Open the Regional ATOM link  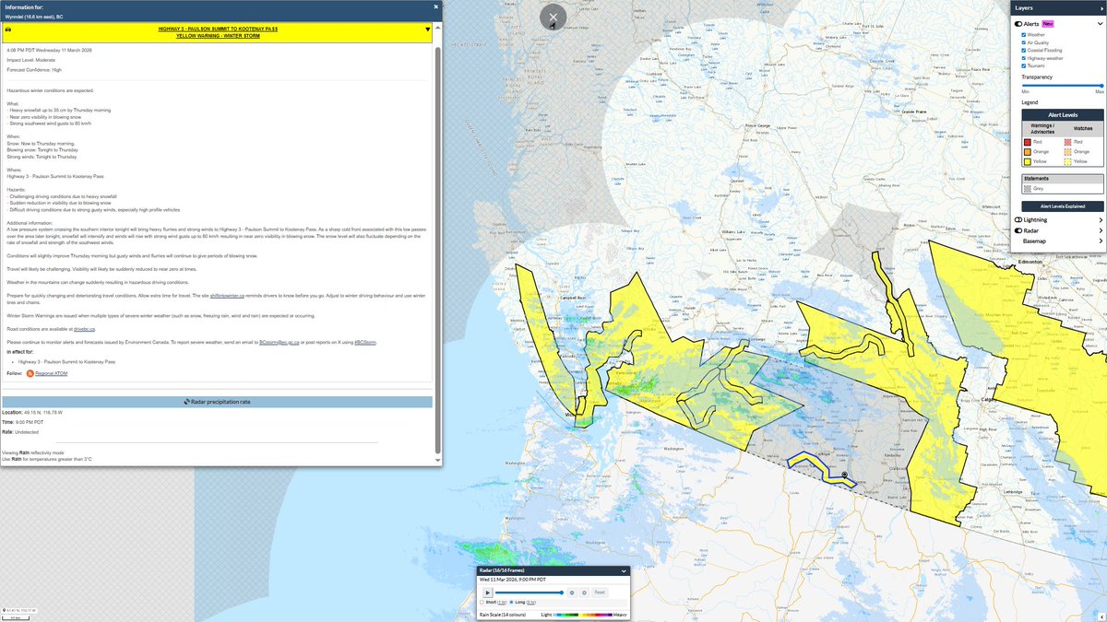(52, 373)
